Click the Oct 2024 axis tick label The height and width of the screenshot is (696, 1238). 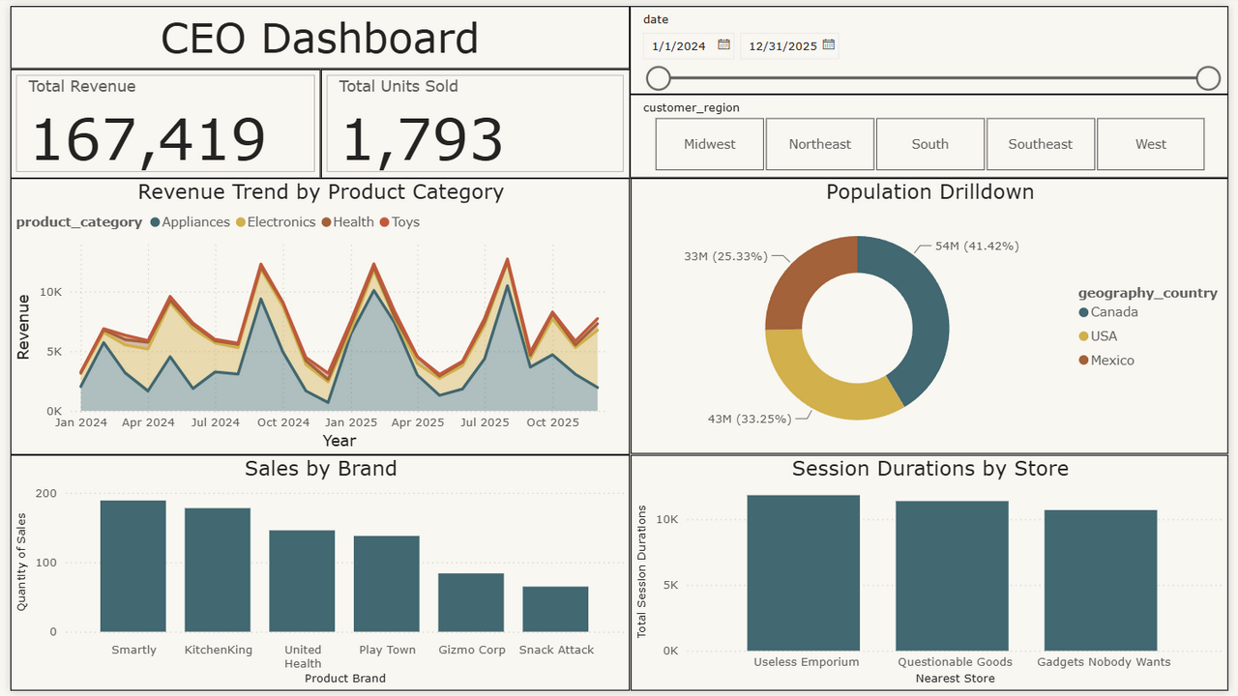(x=283, y=422)
